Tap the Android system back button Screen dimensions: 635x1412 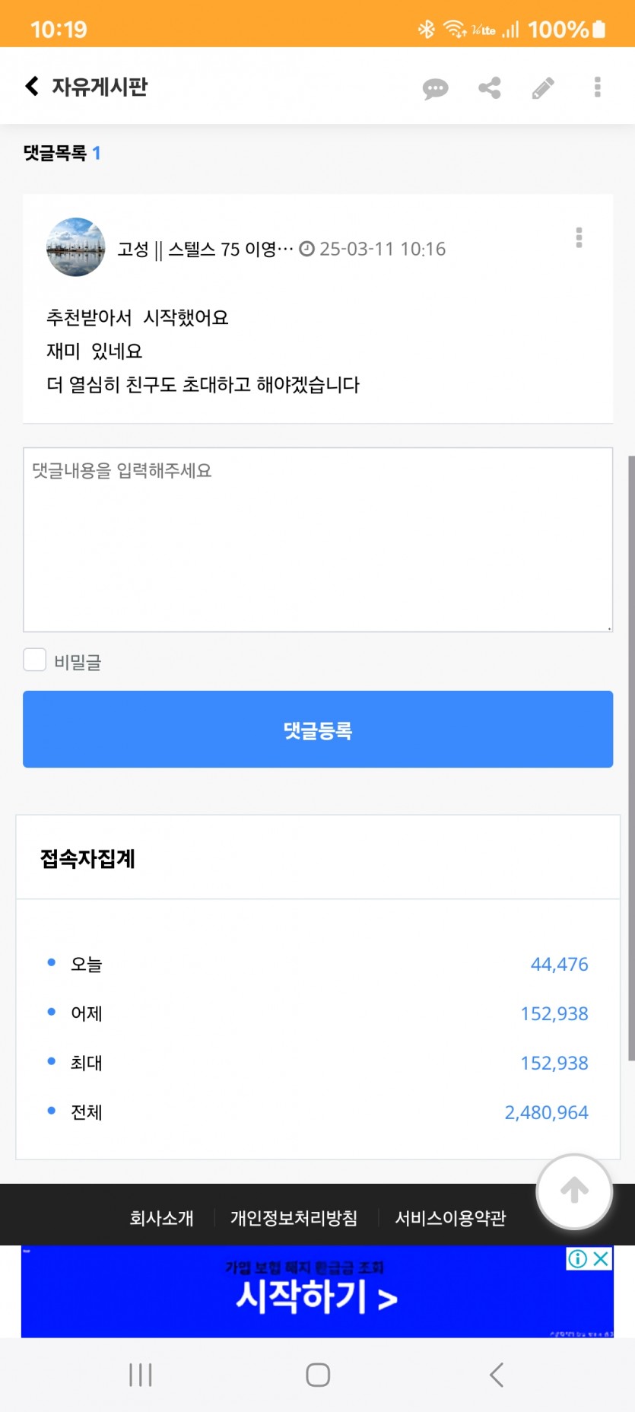click(x=497, y=1375)
